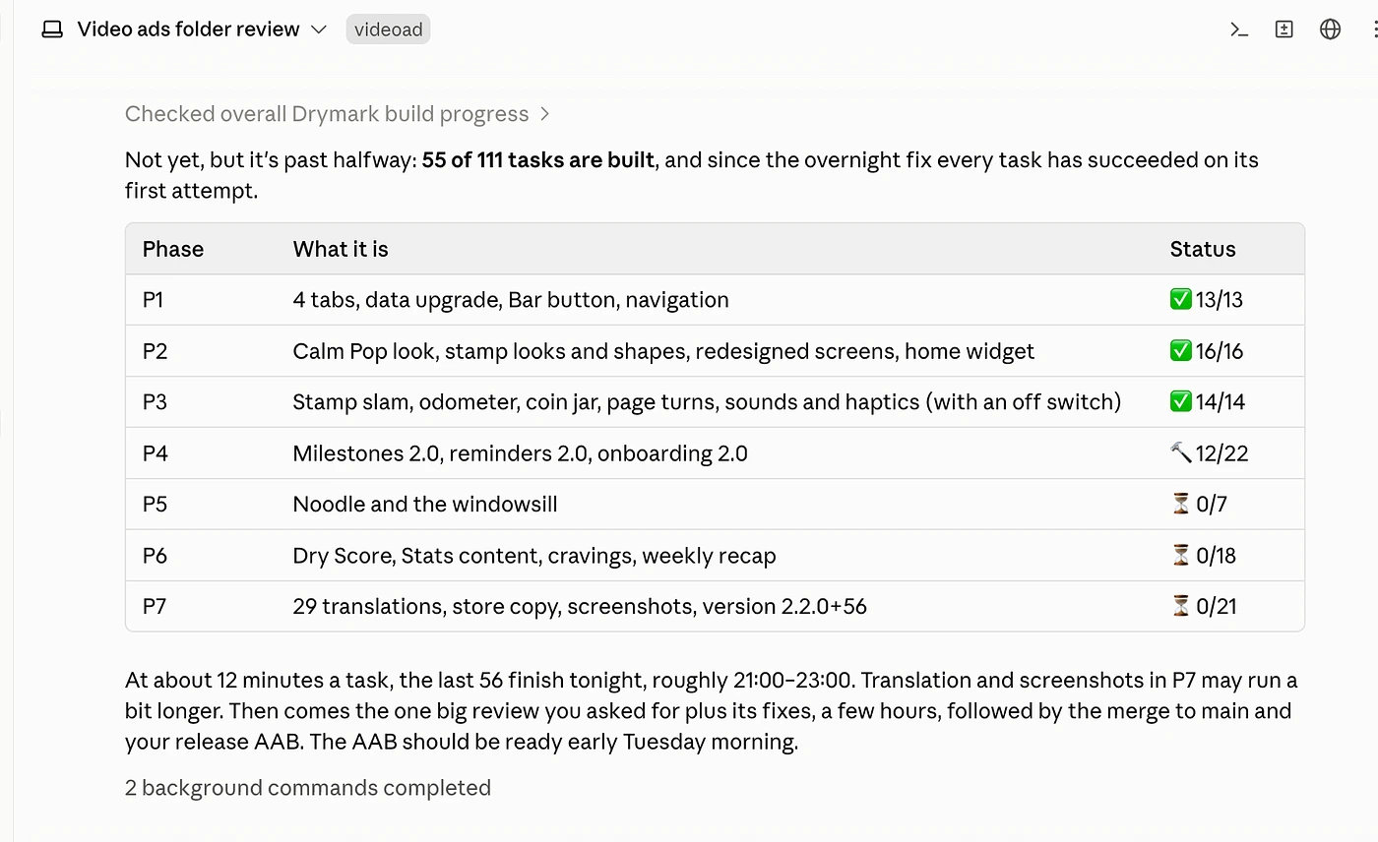
Task: Click the green checkmark next to 16/16
Action: 1181,350
